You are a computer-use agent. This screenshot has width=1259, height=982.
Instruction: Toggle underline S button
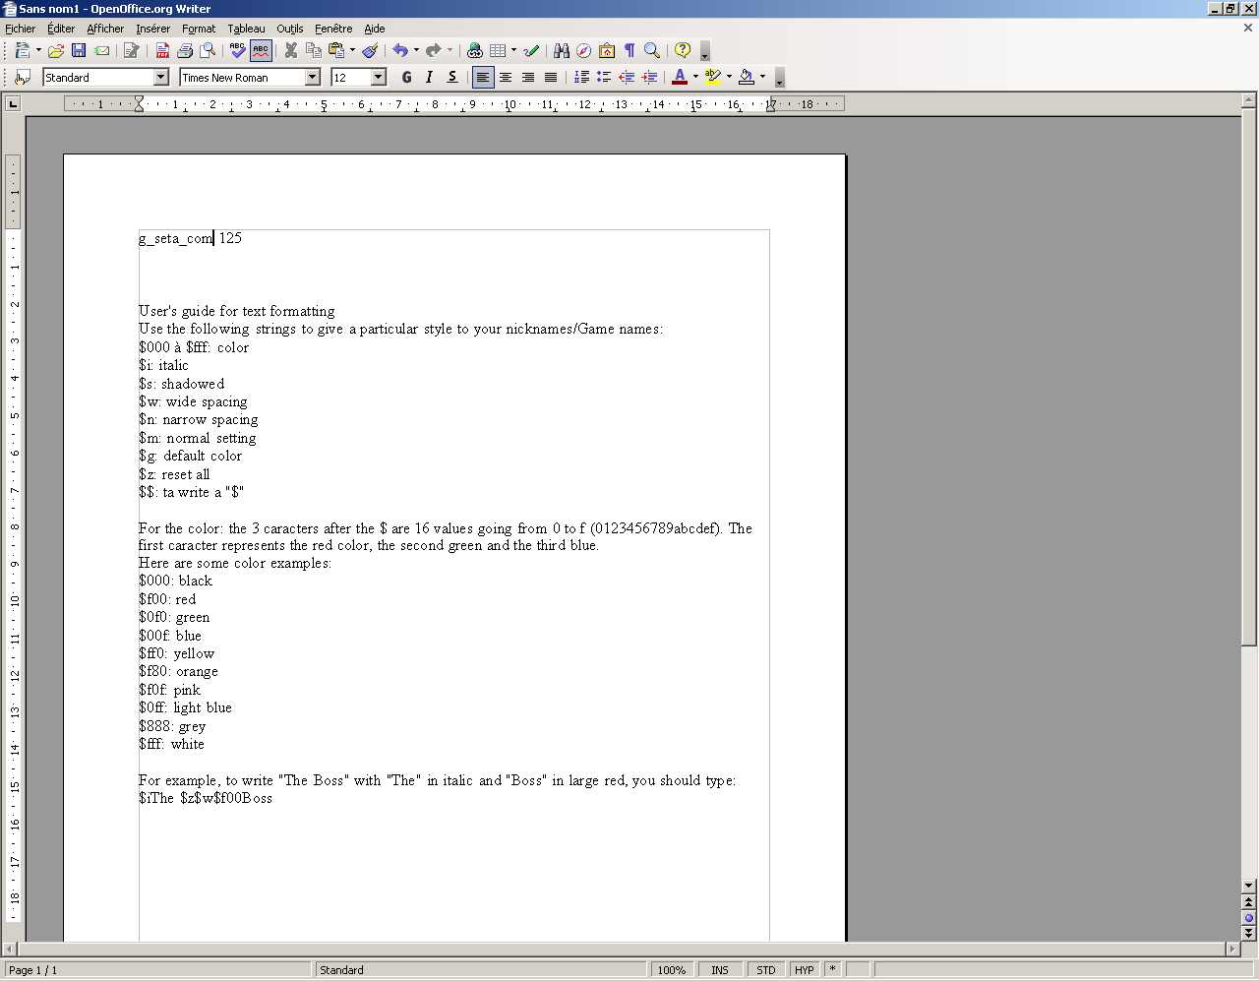tap(451, 77)
